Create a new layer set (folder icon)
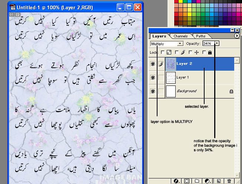The image size is (242, 184). [197, 181]
